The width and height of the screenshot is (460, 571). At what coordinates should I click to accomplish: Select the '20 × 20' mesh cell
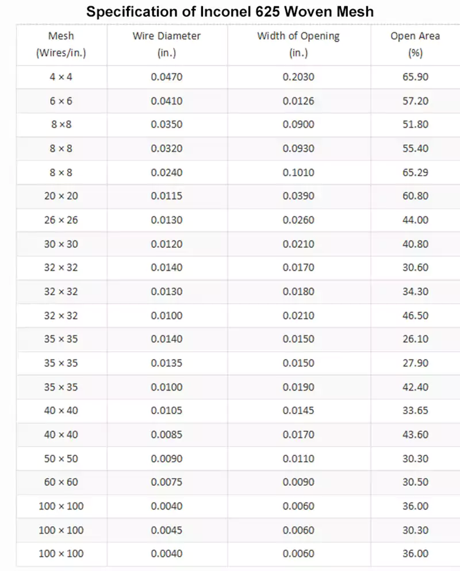pyautogui.click(x=61, y=196)
